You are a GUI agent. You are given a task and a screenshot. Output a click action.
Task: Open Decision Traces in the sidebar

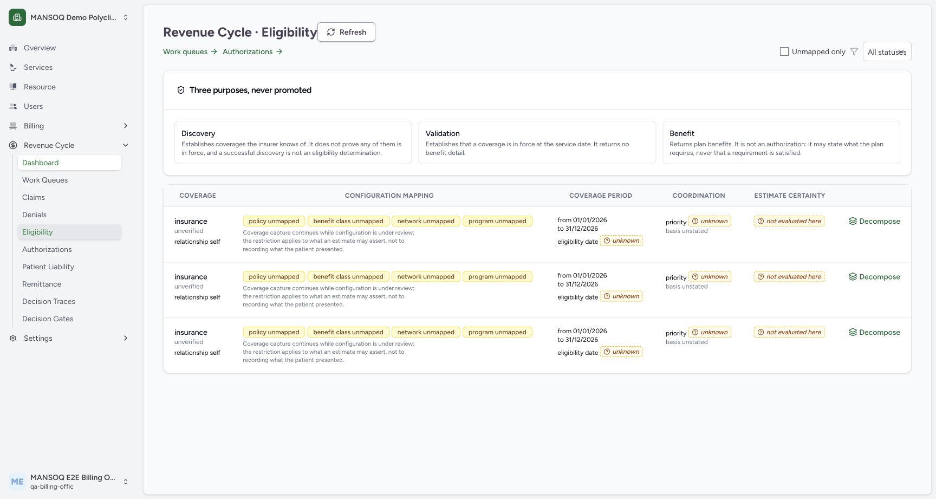pos(69,301)
